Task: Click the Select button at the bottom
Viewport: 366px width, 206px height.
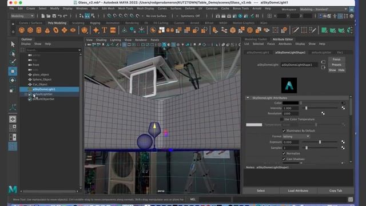Action: [x=261, y=191]
